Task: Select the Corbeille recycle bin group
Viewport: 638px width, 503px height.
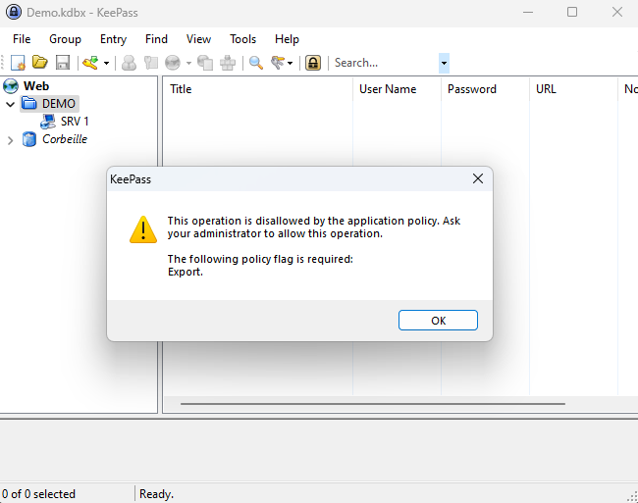Action: pyautogui.click(x=65, y=139)
